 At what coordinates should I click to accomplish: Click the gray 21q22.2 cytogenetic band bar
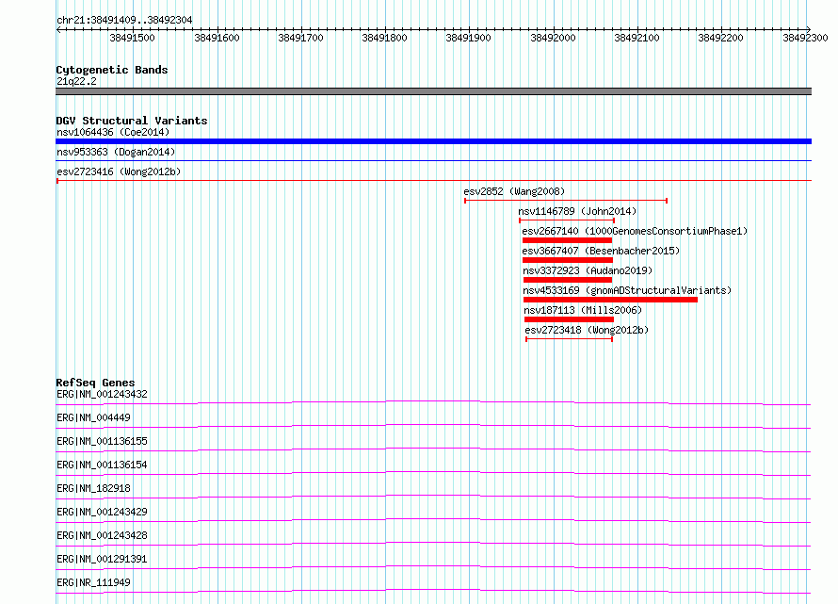click(433, 91)
